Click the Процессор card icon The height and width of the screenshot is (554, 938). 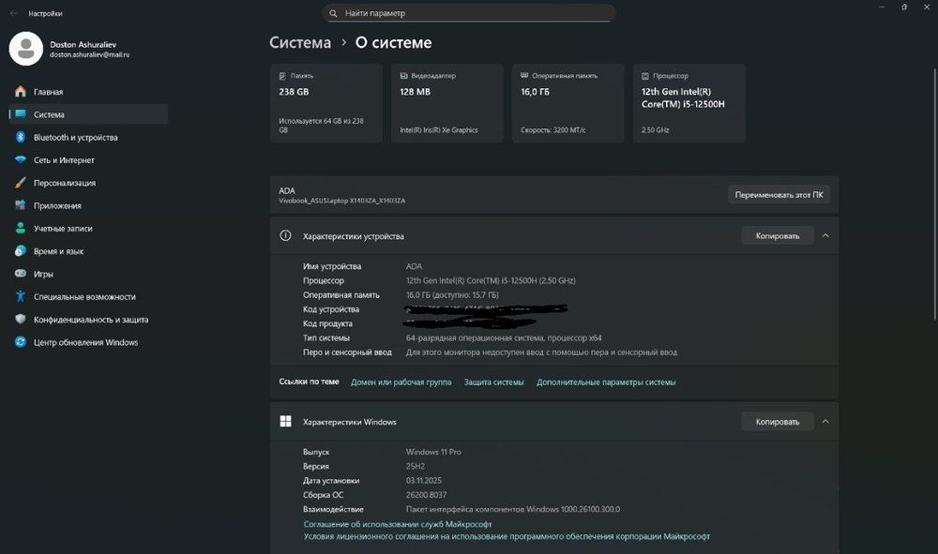(645, 76)
